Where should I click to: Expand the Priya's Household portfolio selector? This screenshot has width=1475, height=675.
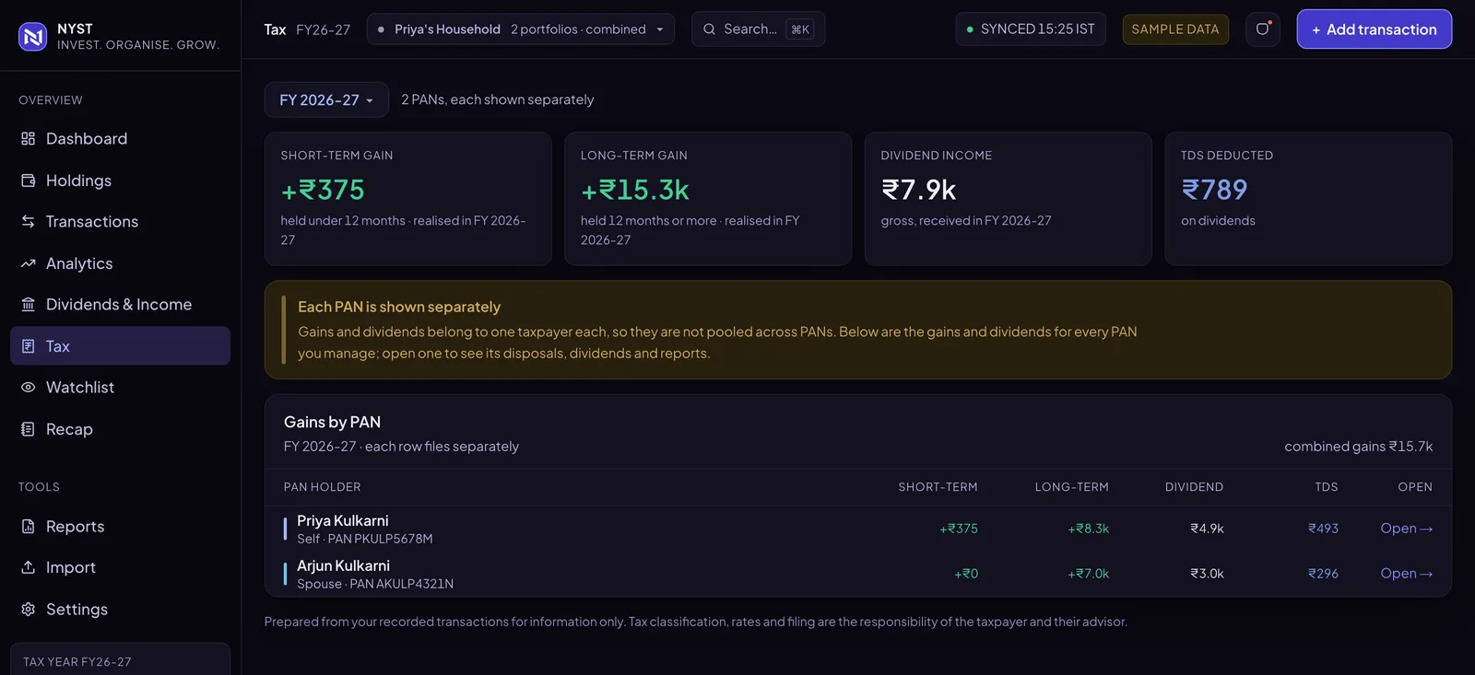click(521, 29)
